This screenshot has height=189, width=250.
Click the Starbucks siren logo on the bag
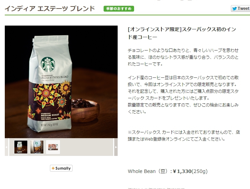click(48, 64)
